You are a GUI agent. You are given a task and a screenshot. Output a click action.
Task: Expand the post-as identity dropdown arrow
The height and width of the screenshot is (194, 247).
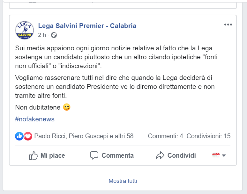tap(224, 156)
